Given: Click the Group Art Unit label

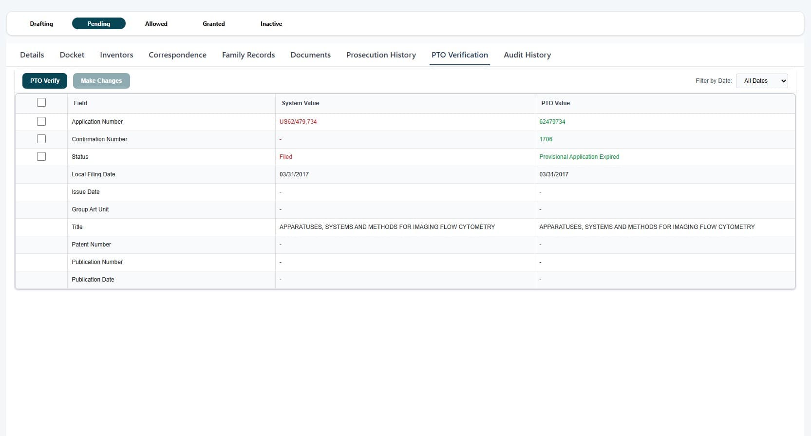Looking at the screenshot, I should (90, 209).
